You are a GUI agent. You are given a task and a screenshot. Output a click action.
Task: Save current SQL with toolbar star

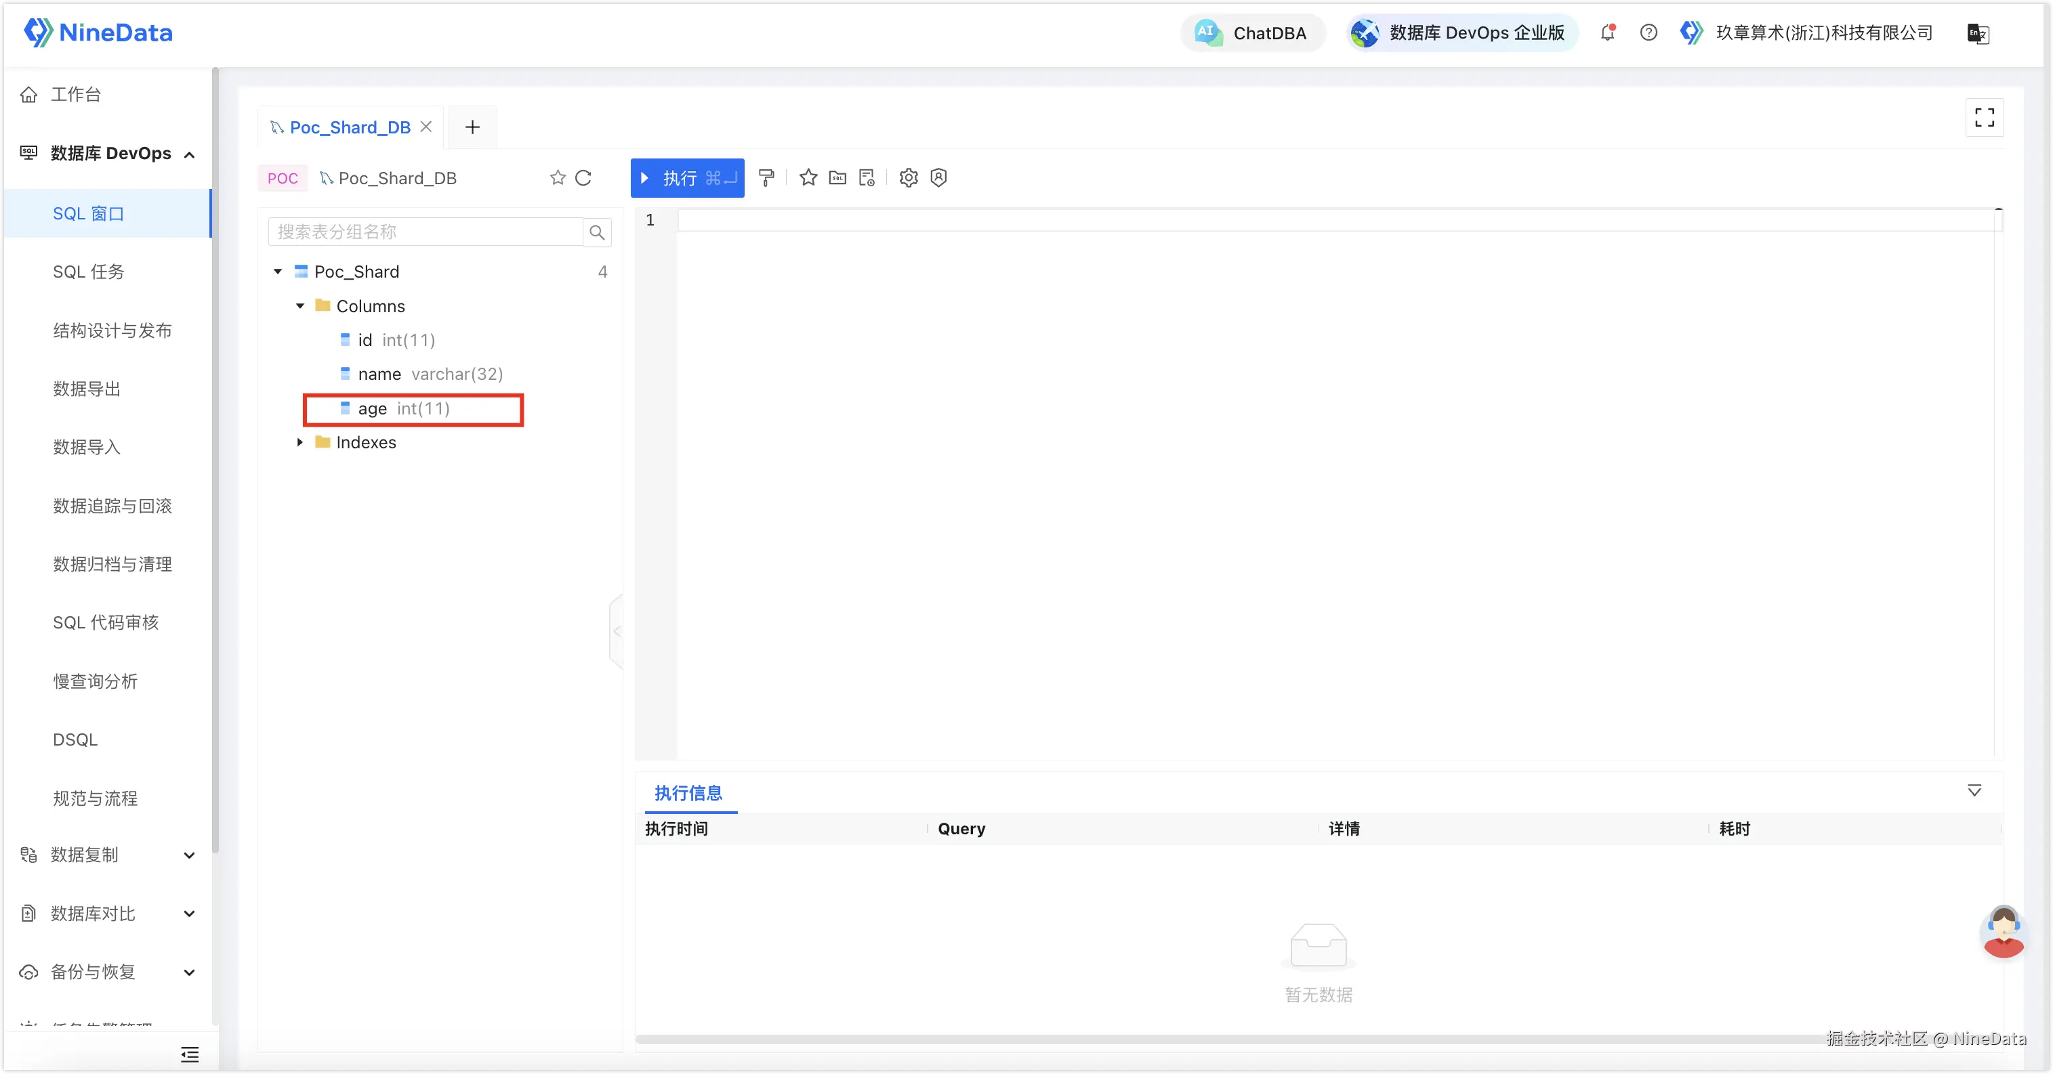point(808,177)
